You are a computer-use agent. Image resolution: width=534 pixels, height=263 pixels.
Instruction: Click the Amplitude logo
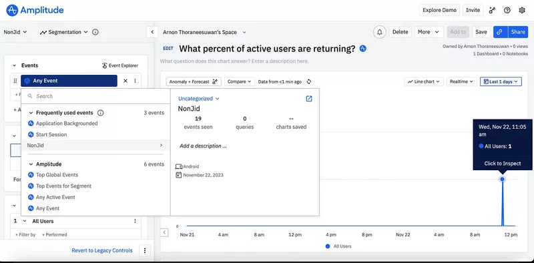point(35,10)
